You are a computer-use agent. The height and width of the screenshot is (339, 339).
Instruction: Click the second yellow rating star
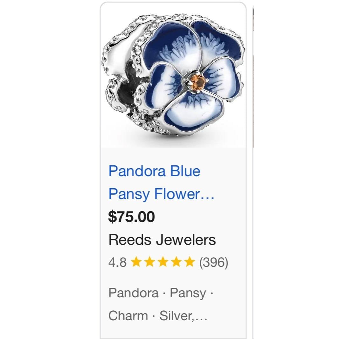149,262
